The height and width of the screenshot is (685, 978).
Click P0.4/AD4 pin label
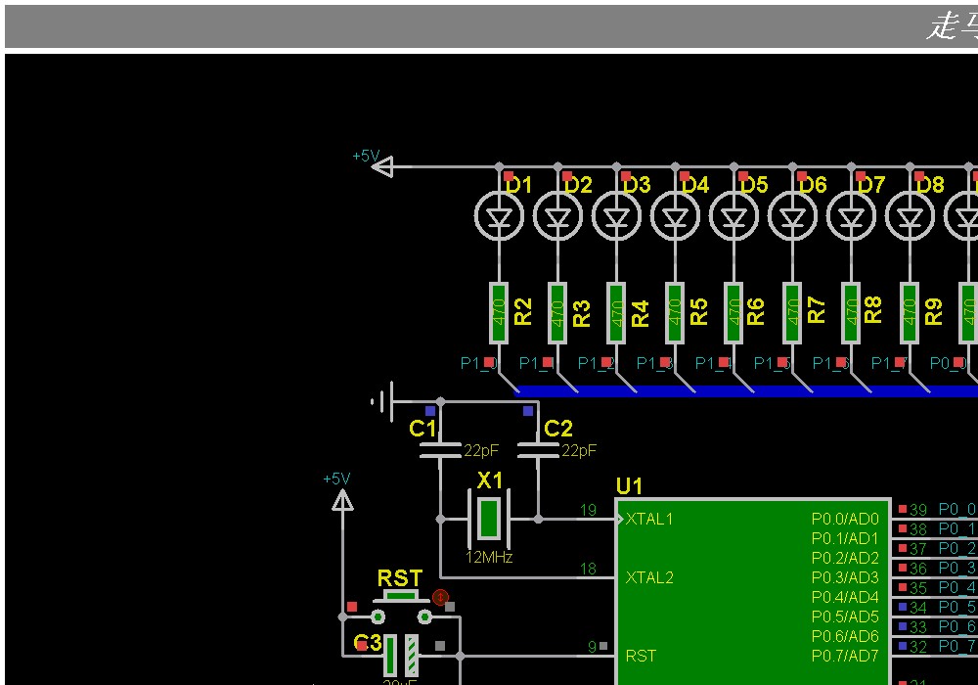845,597
